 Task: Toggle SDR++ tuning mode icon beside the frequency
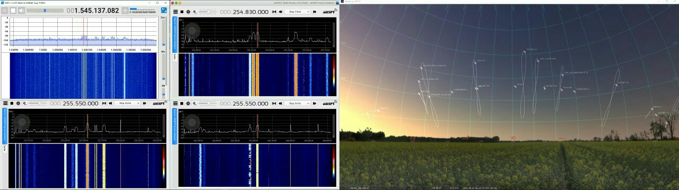(125, 11)
